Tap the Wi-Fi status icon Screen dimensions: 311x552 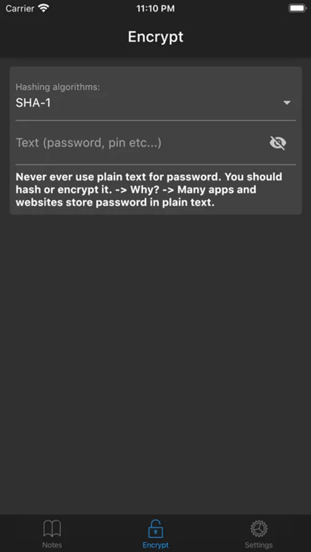[44, 9]
